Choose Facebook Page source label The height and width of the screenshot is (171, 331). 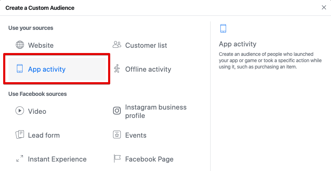(x=149, y=159)
